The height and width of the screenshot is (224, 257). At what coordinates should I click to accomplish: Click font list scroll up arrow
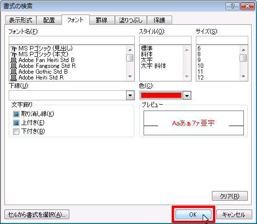pyautogui.click(x=130, y=50)
